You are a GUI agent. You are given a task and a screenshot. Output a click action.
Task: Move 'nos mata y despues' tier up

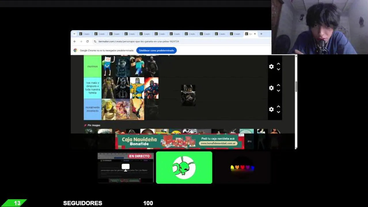click(x=278, y=85)
